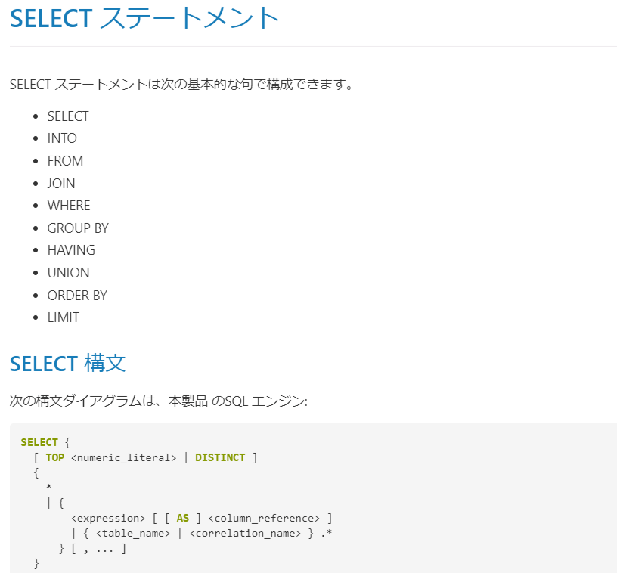Viewport: 617px width, 573px height.
Task: Click the ORDER BY list item
Action: 77,296
